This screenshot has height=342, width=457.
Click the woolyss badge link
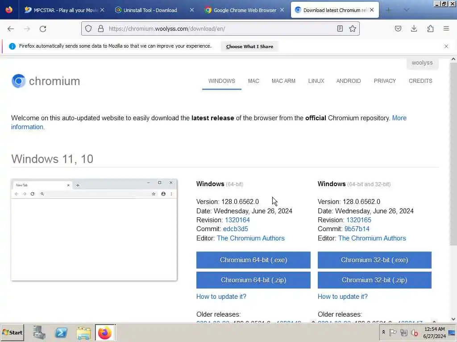point(422,63)
